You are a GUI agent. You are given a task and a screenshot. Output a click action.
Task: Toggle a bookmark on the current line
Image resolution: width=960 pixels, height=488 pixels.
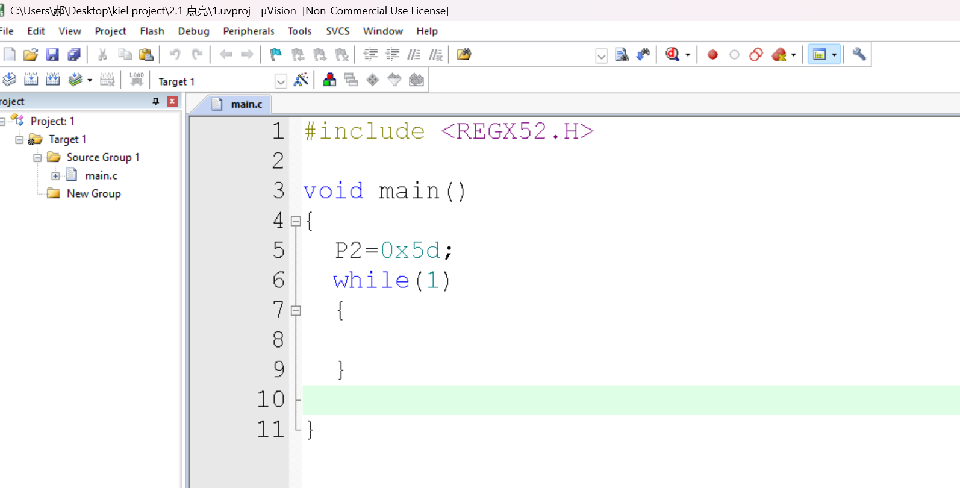point(276,55)
